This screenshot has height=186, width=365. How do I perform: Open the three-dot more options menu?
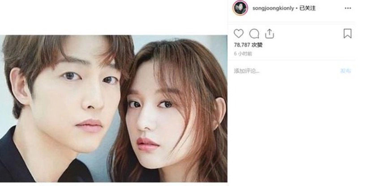pyautogui.click(x=348, y=8)
